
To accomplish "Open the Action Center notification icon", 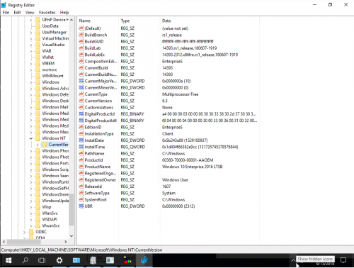I will point(343,260).
